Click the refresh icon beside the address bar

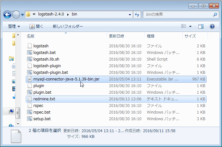coord(137,15)
